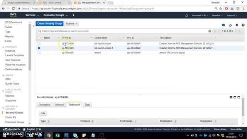Screen dimensions: 247x139
Task: Open Privacy Policy footer link
Action: (220, 129)
